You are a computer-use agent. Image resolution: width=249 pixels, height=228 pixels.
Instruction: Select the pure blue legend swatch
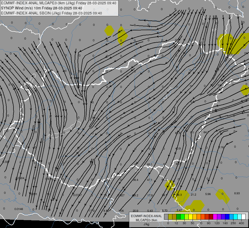[227, 217]
